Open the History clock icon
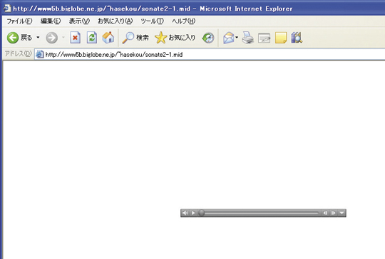 point(208,38)
